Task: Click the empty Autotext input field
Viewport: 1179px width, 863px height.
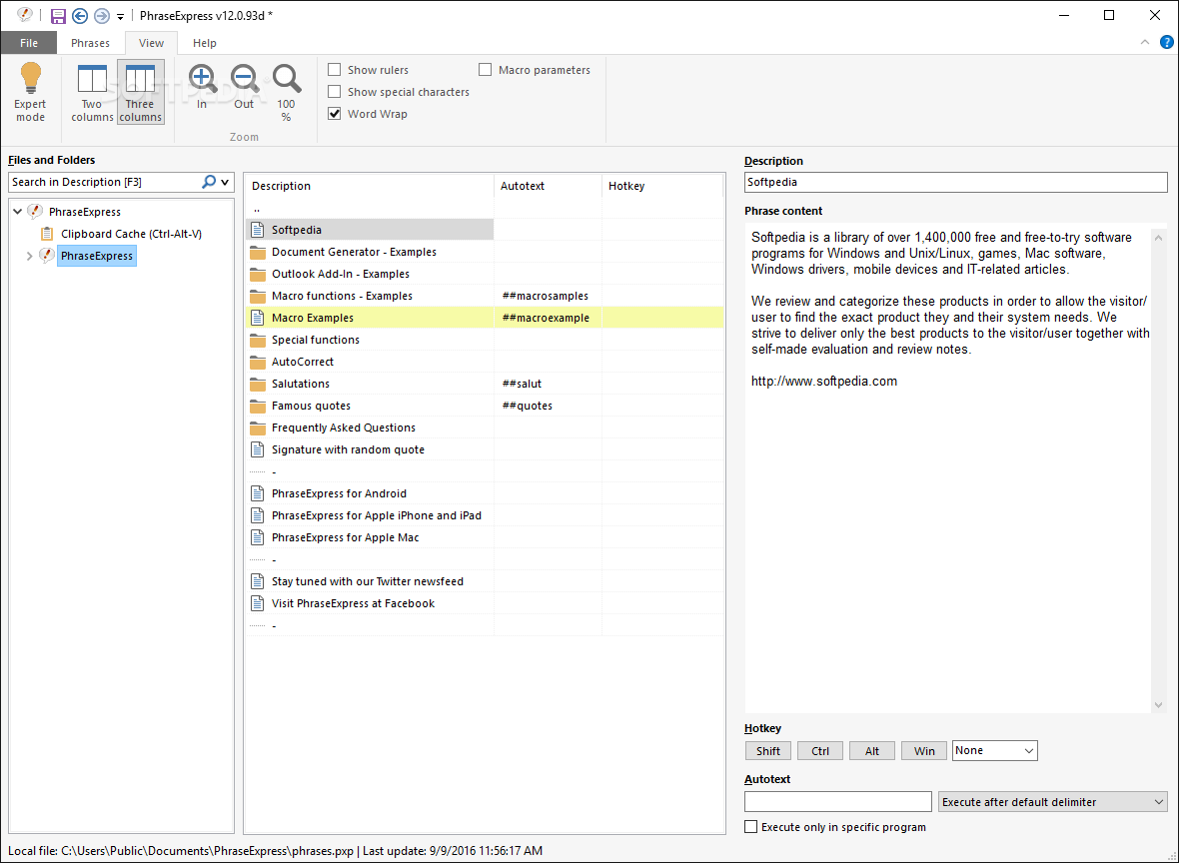Action: point(837,802)
